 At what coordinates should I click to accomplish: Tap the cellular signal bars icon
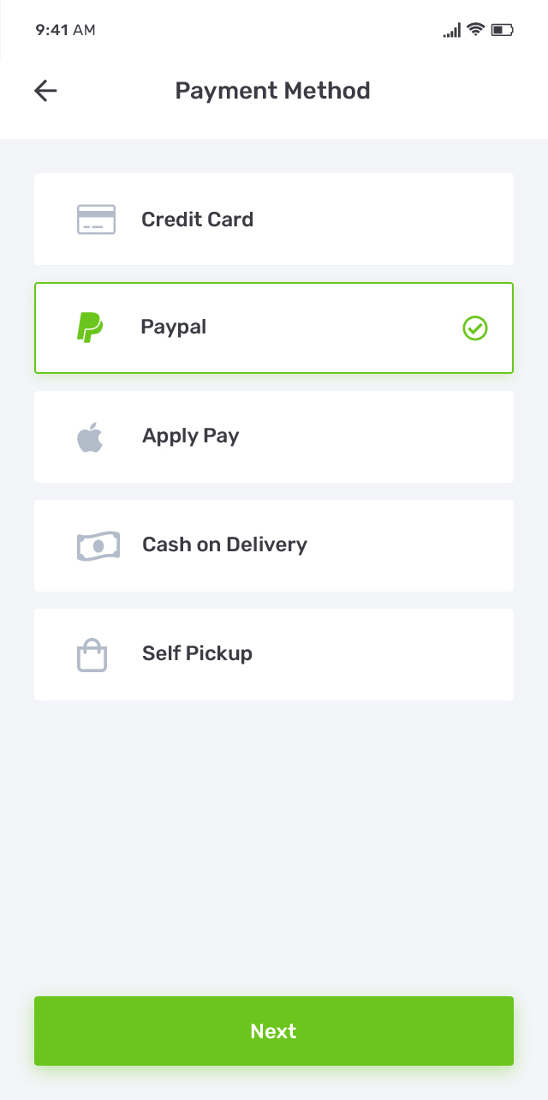tap(451, 29)
